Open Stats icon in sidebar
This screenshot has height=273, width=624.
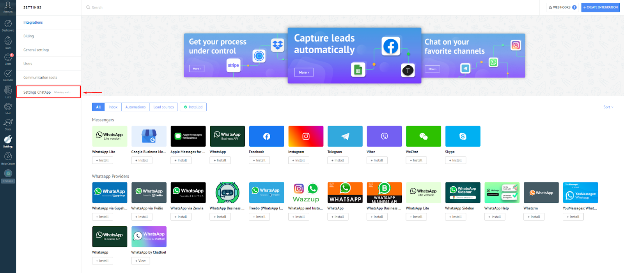(8, 125)
